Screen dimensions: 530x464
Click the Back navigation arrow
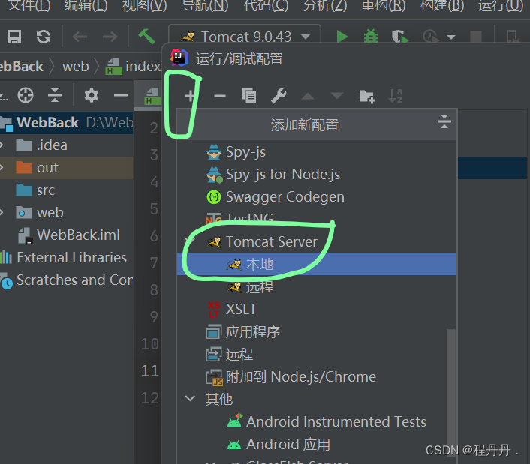point(80,37)
